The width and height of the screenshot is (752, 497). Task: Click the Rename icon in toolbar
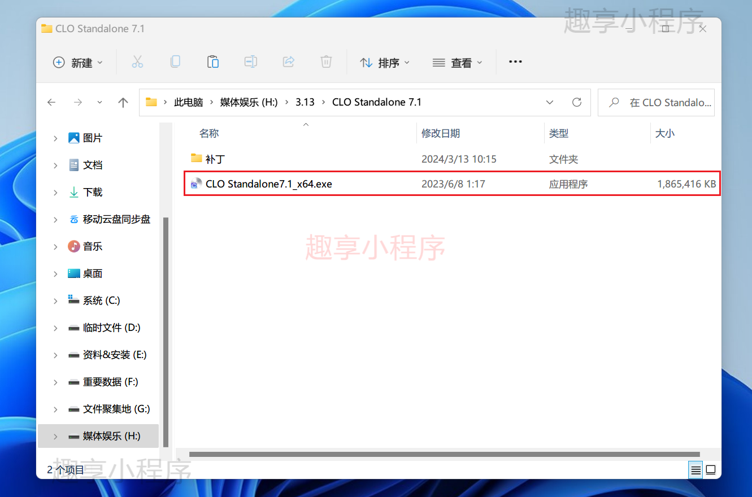pos(251,62)
